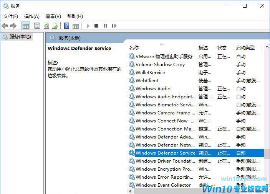This screenshot has height=194, width=270.
Task: Stop the service with the stop icon
Action: (96, 26)
